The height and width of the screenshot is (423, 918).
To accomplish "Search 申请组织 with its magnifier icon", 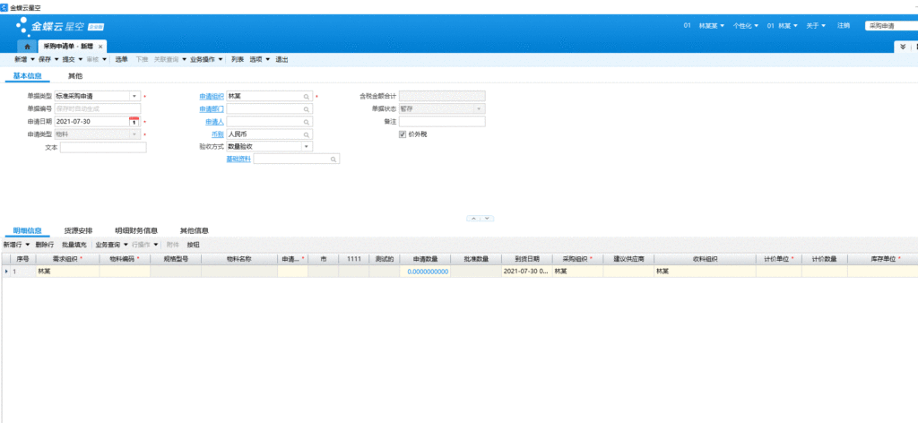I will click(307, 96).
